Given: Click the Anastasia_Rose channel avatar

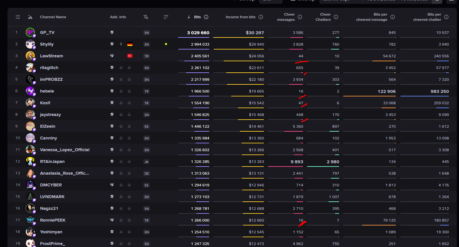Looking at the screenshot, I should coord(30,173).
